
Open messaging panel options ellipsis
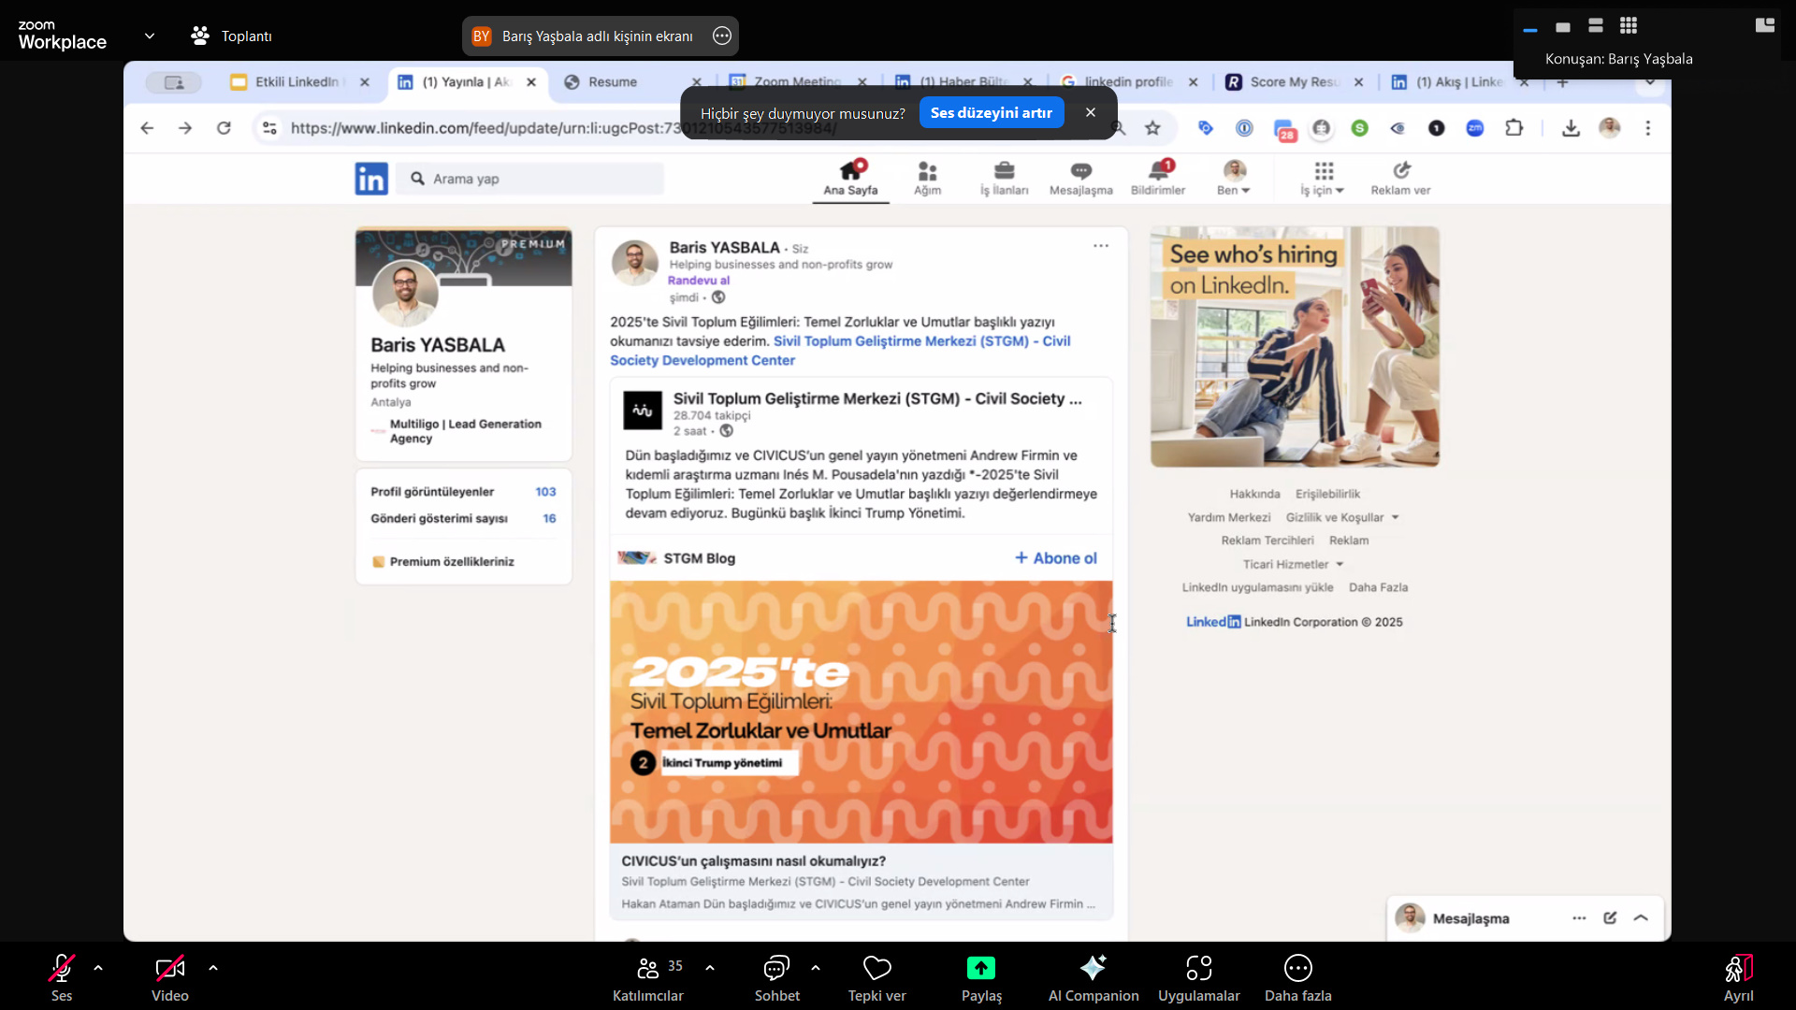pyautogui.click(x=1579, y=918)
